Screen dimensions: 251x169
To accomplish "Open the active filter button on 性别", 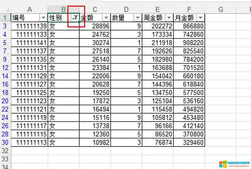I will click(75, 18).
